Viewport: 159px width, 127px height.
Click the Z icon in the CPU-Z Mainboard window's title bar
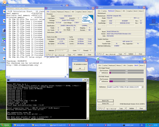coord(97,7)
